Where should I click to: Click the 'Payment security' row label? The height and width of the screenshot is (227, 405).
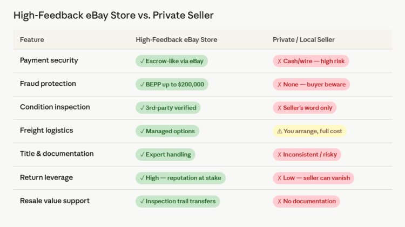point(49,60)
